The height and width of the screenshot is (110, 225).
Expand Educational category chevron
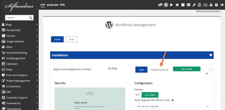(37, 109)
